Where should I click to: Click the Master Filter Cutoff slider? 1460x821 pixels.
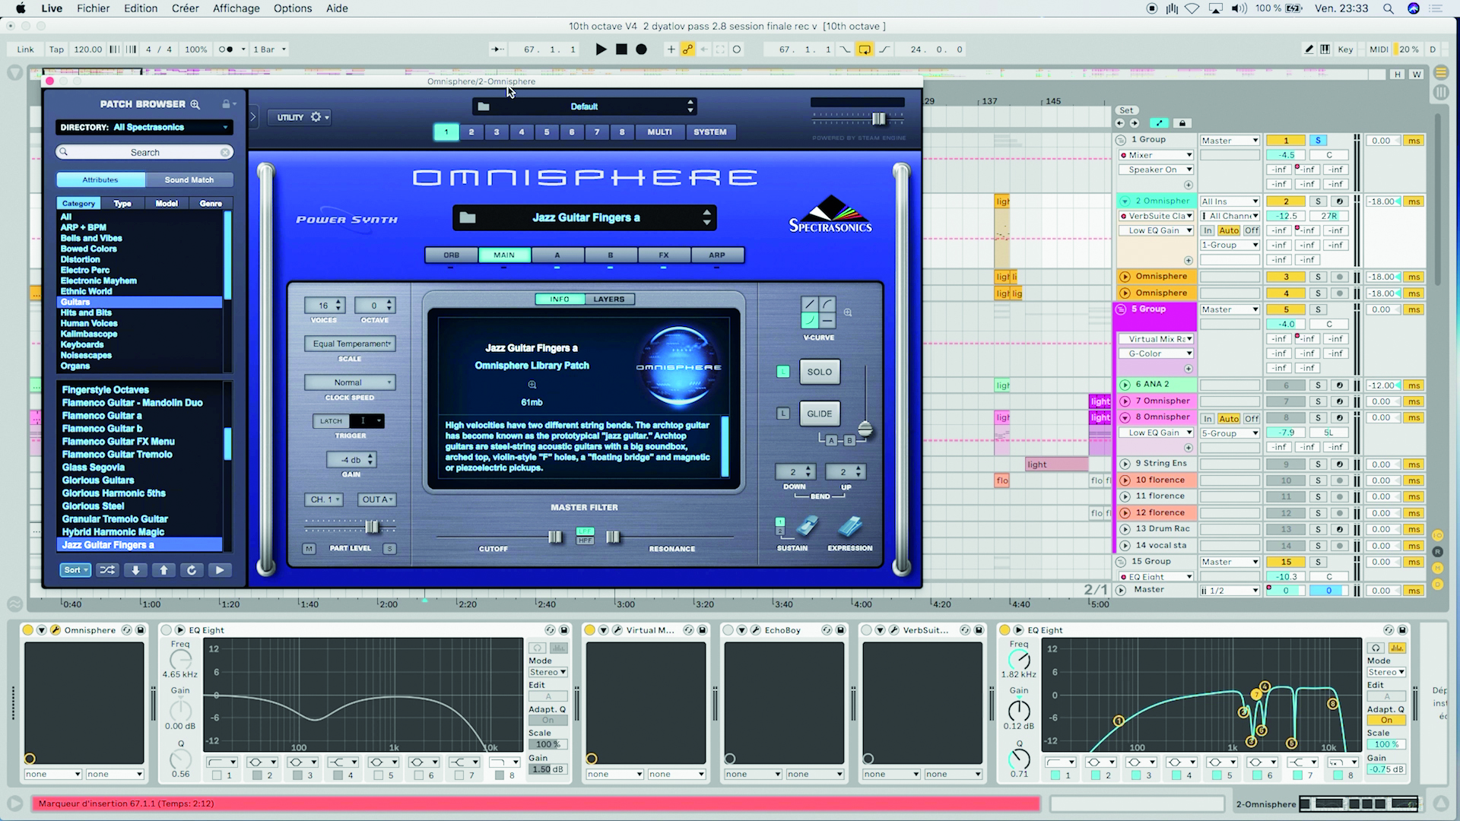(x=556, y=537)
